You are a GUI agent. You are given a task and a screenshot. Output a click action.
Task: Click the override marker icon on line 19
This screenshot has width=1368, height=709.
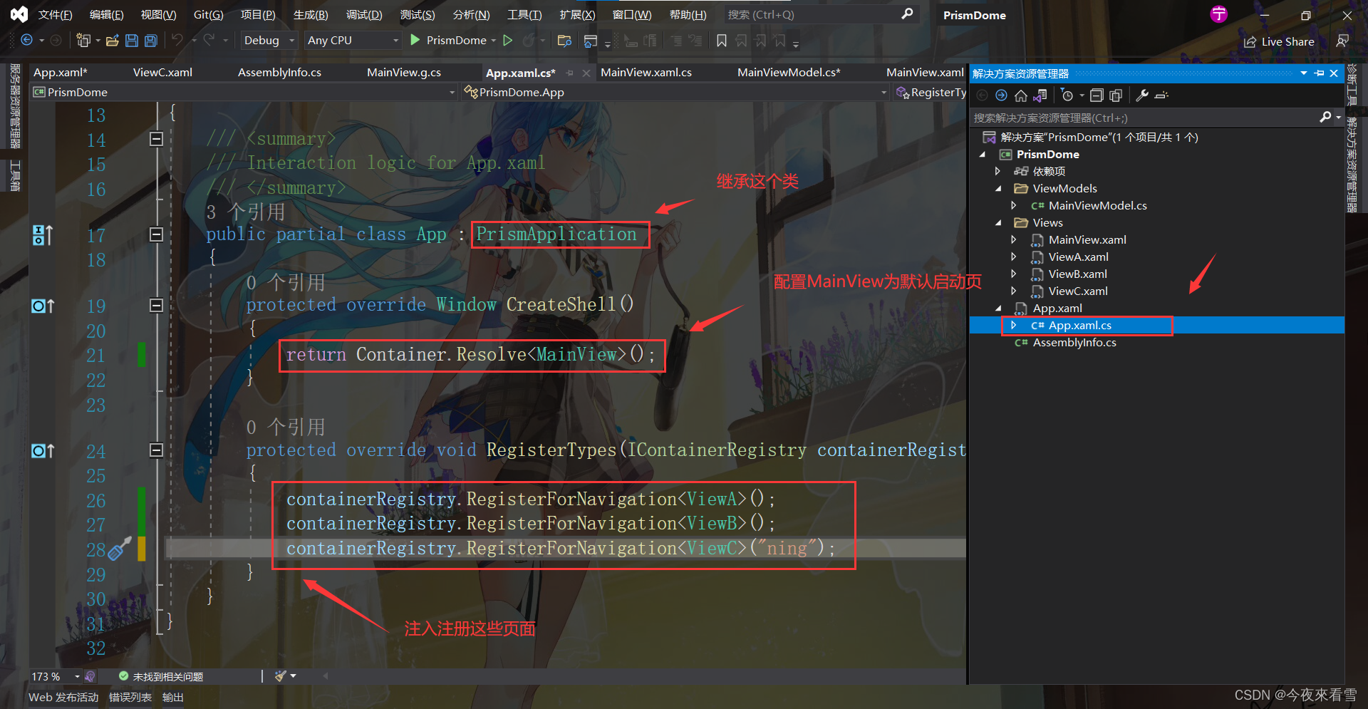pos(43,306)
